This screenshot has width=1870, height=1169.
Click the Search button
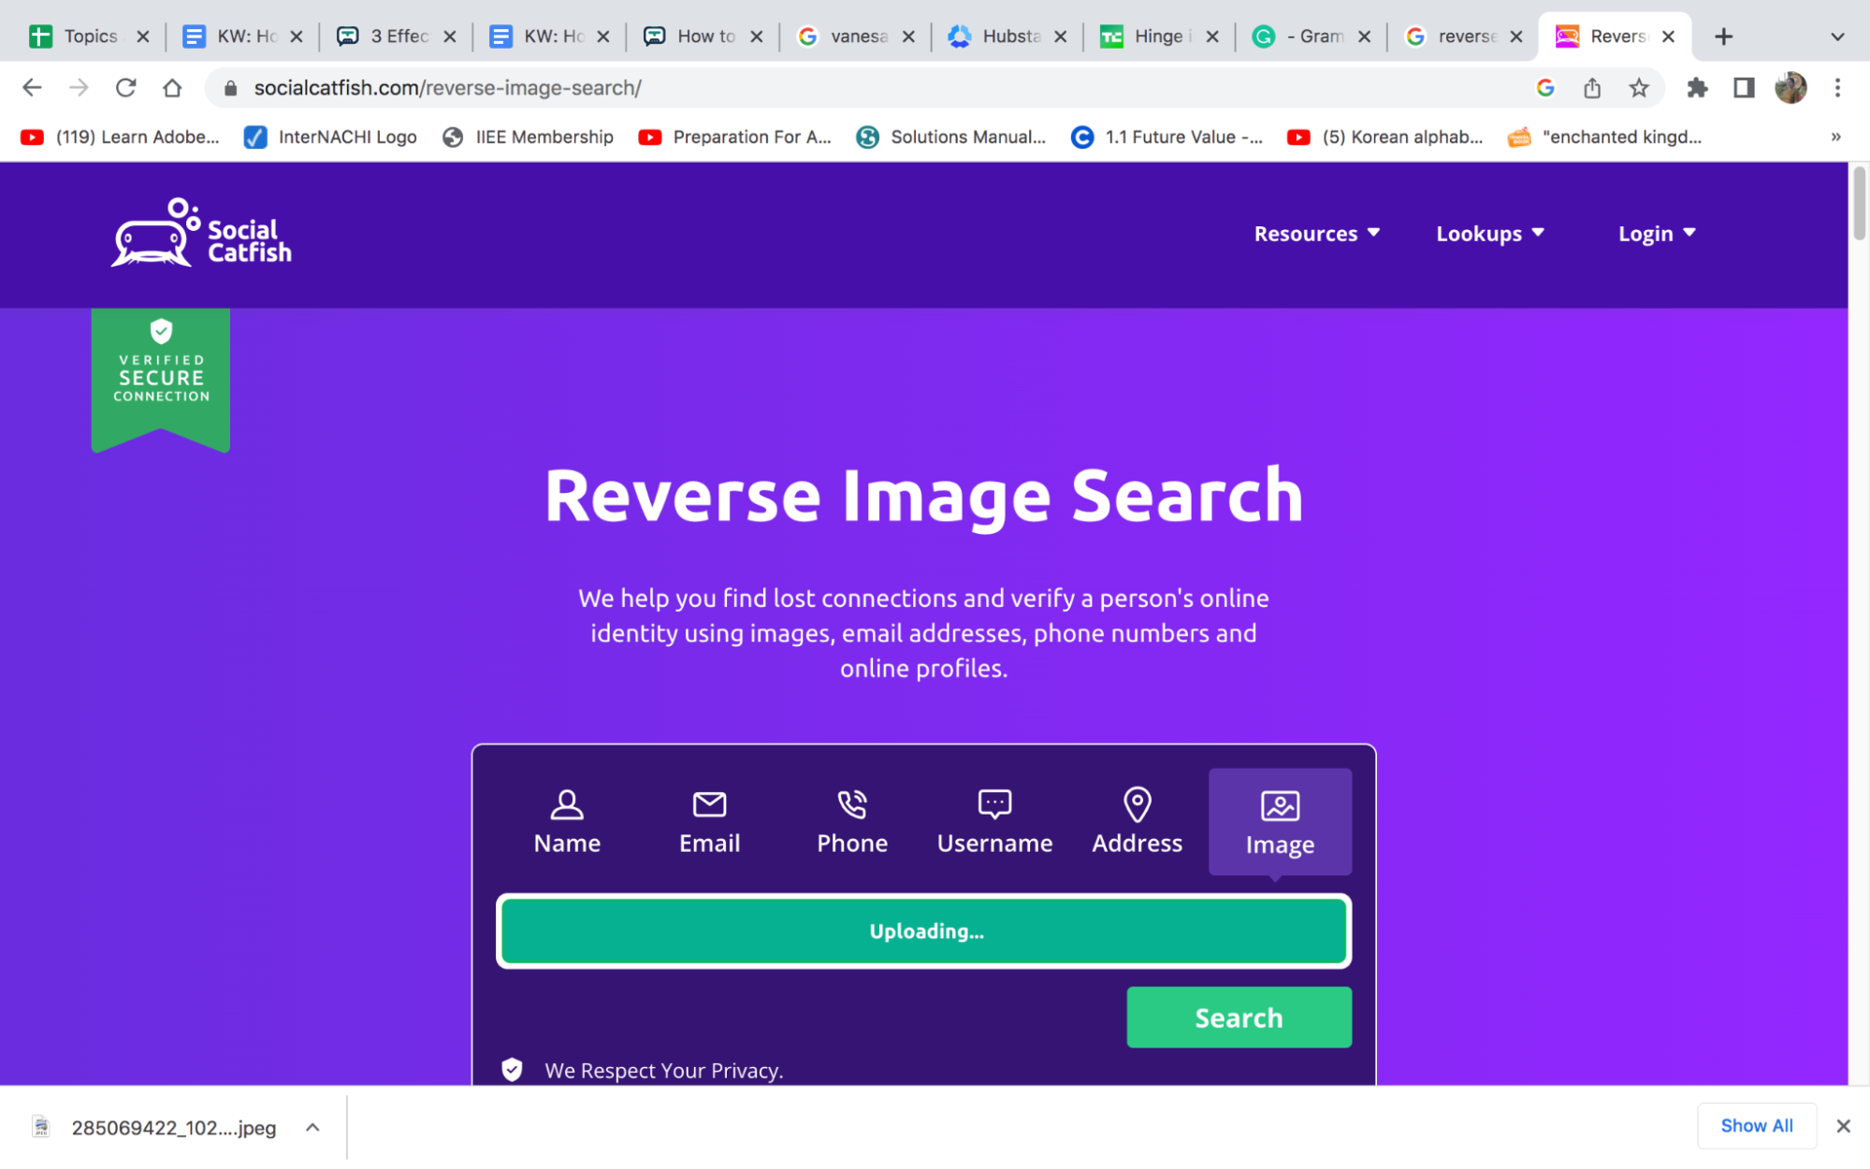(x=1239, y=1016)
